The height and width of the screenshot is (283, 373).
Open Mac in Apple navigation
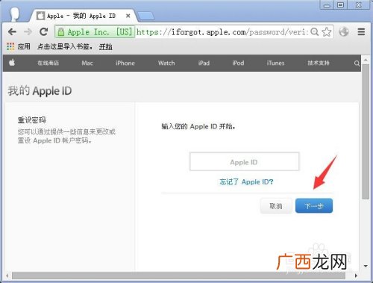click(x=87, y=63)
